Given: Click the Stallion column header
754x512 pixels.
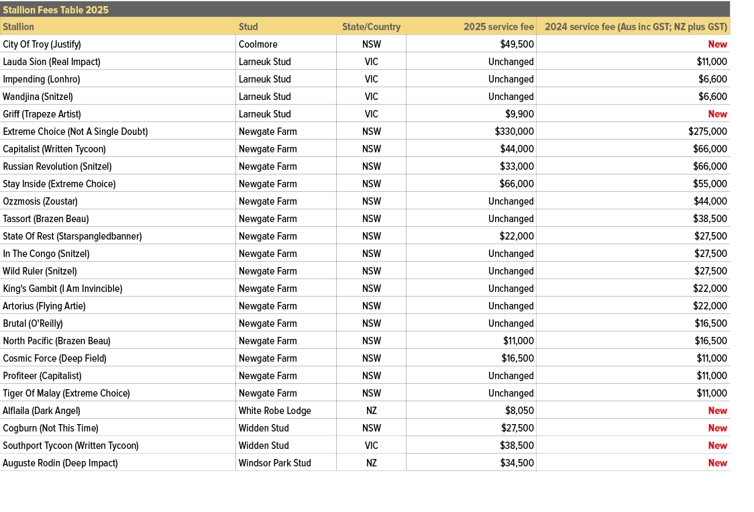Looking at the screenshot, I should (x=19, y=27).
